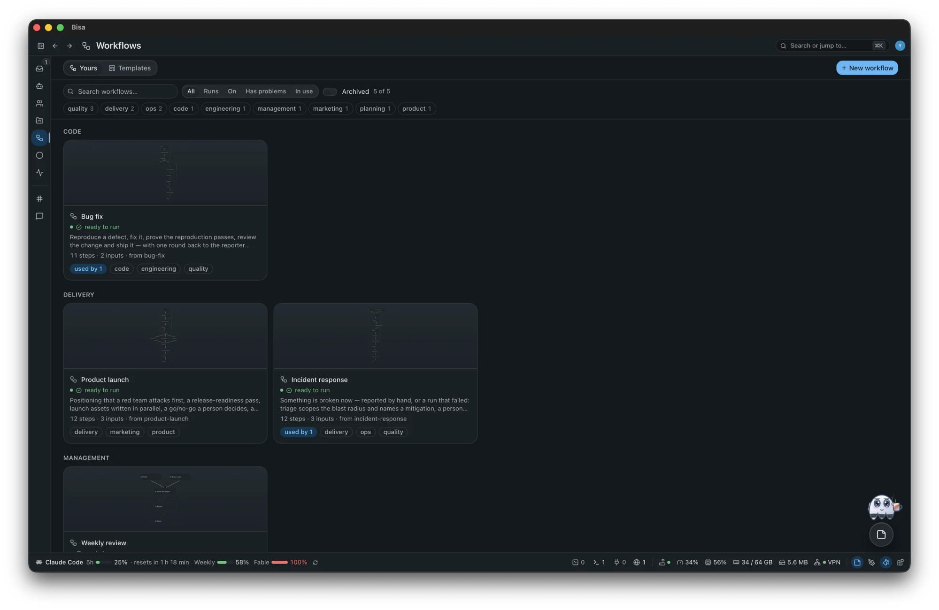Open the inbox in the sidebar
This screenshot has height=610, width=939.
click(40, 69)
